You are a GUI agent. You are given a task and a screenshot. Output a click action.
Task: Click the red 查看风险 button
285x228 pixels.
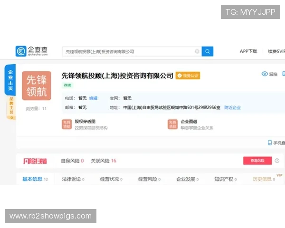point(257,161)
